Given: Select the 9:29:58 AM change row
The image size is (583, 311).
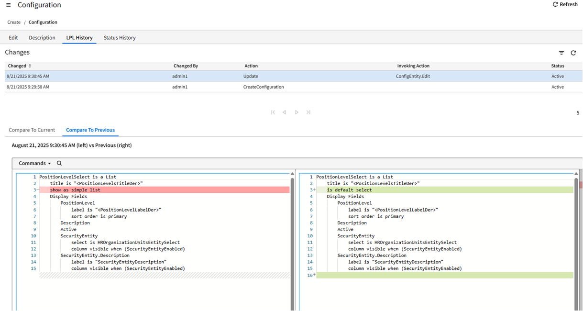Looking at the screenshot, I should (294, 87).
